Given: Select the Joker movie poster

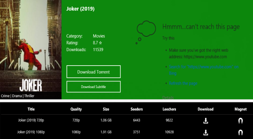Looking at the screenshot, I should [x=31, y=50].
